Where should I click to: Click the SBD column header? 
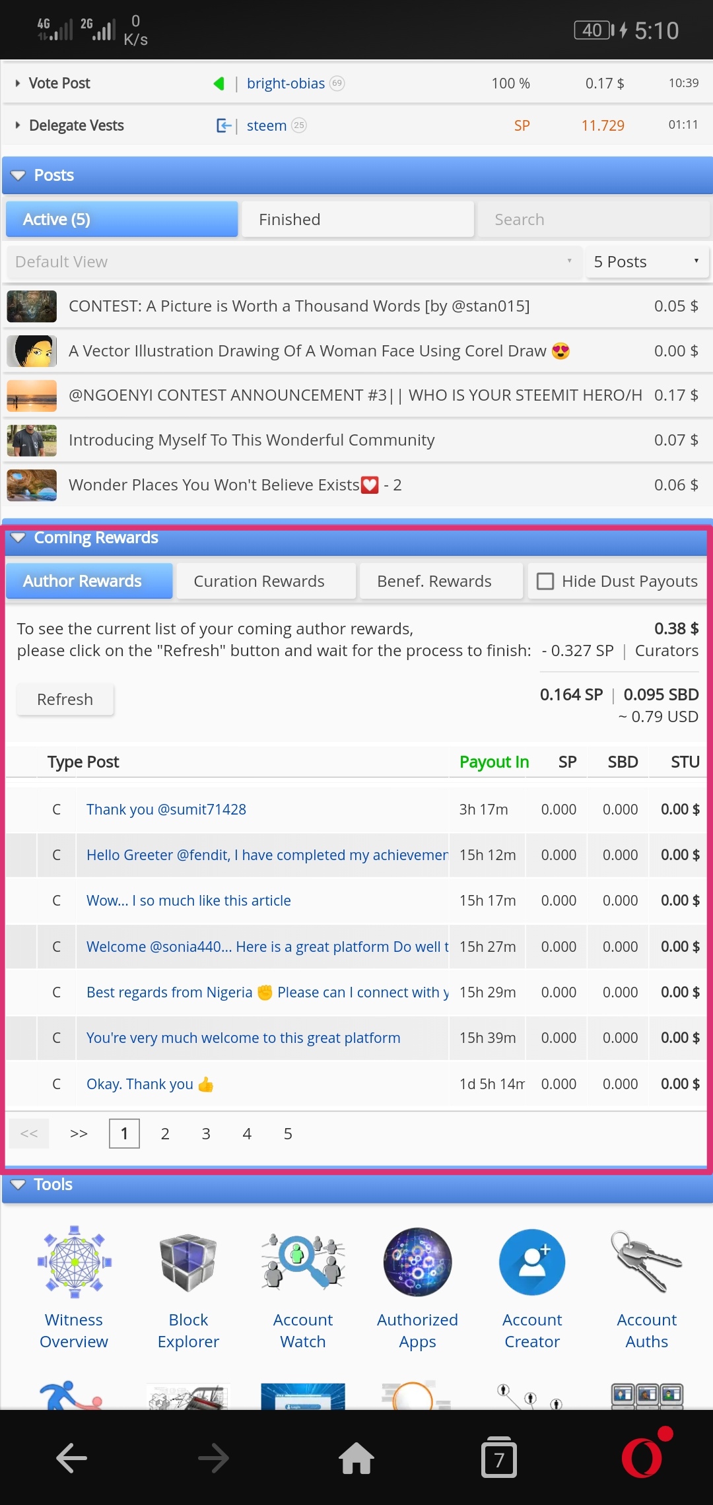pyautogui.click(x=623, y=762)
